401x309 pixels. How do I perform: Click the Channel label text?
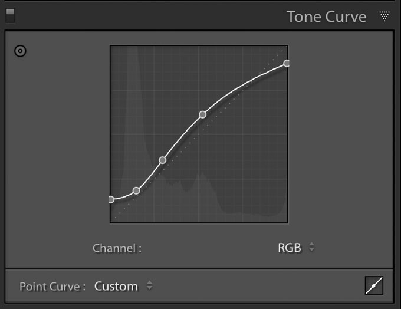coord(117,248)
